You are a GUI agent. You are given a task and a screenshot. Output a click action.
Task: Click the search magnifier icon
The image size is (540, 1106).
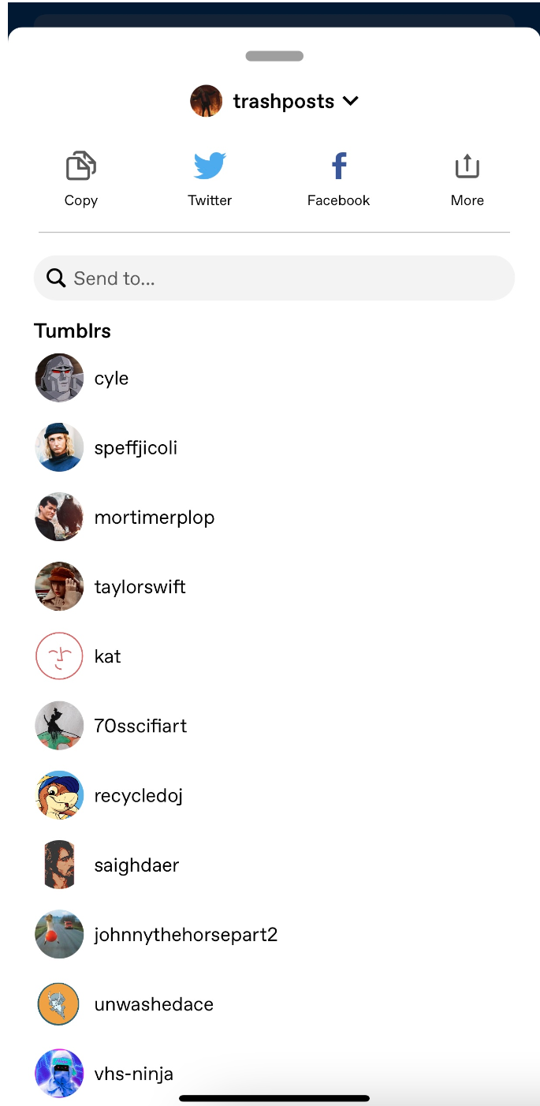click(x=55, y=278)
